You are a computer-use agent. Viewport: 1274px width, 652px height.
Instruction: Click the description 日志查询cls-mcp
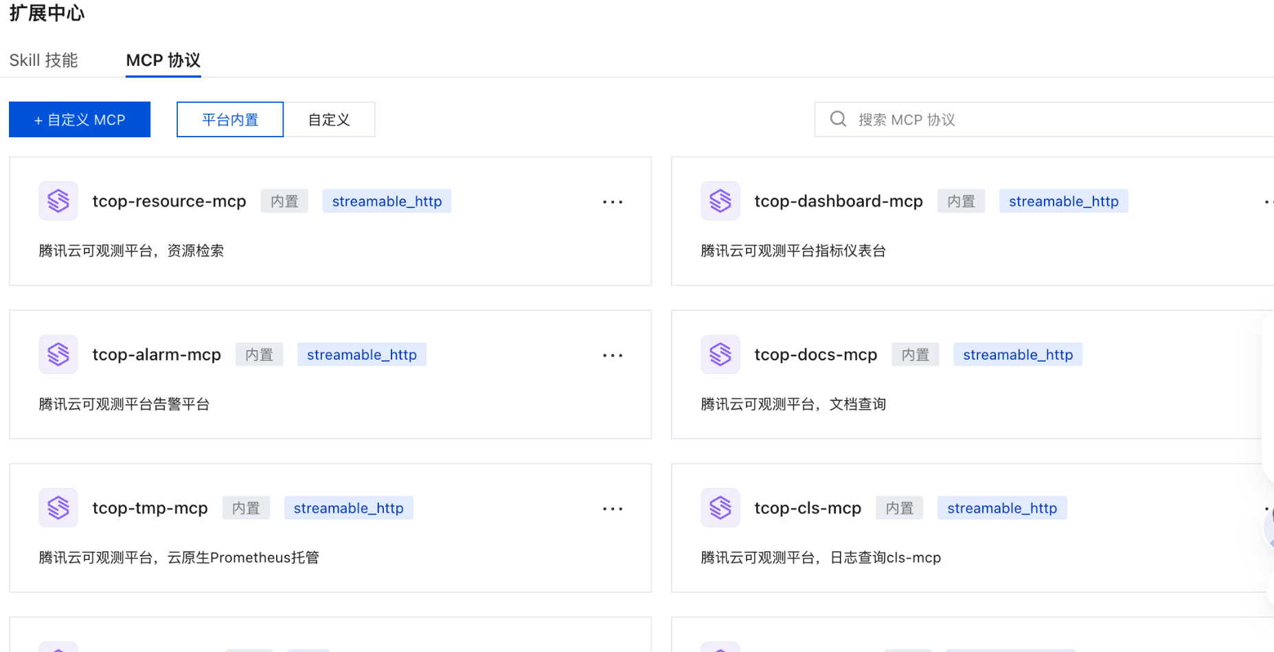click(885, 557)
